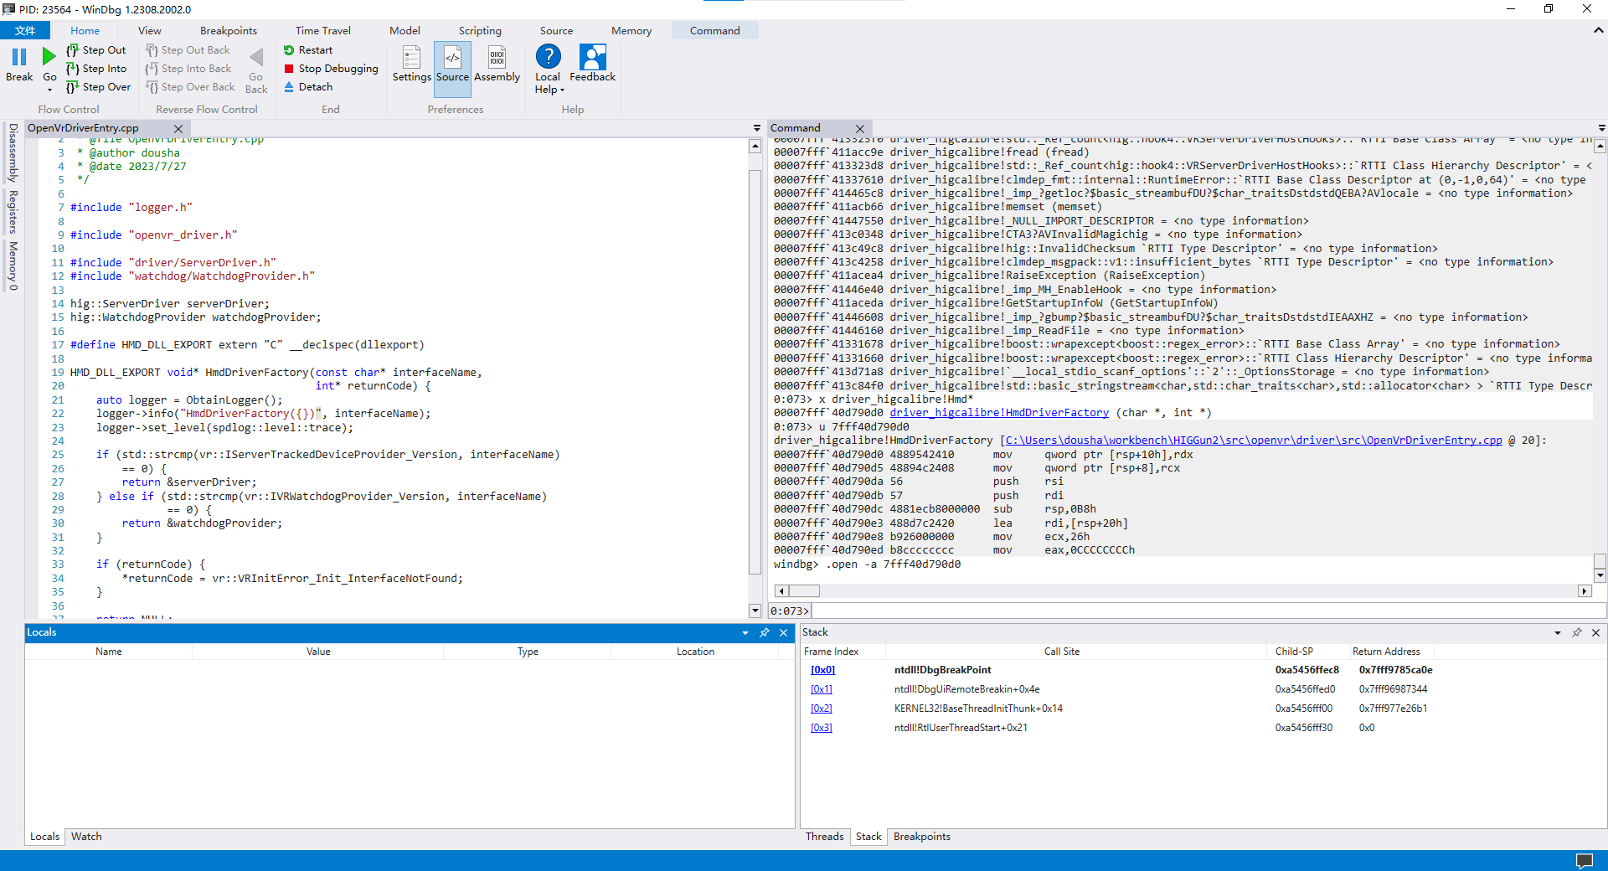Click Command output scroll right arrow
The image size is (1608, 871).
(x=1585, y=591)
